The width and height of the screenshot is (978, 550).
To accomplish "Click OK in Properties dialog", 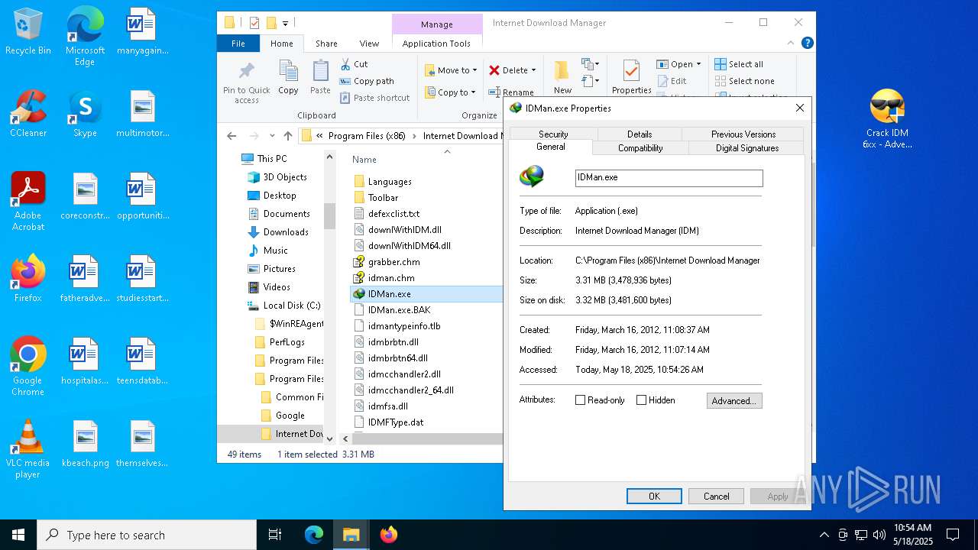I will click(654, 496).
